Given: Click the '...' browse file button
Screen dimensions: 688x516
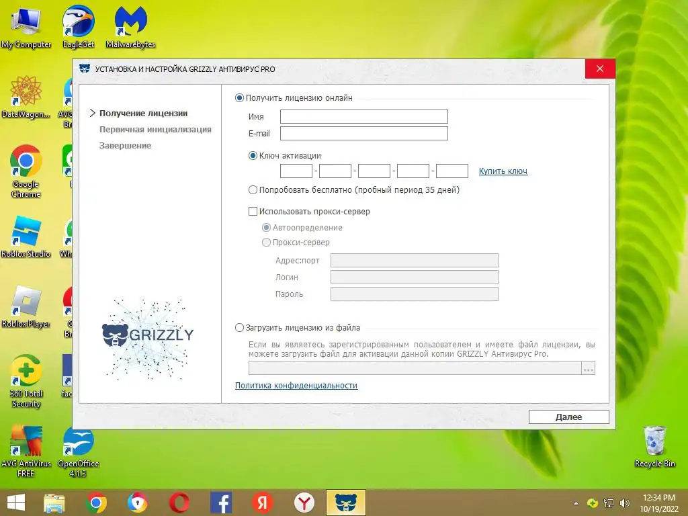Looking at the screenshot, I should tap(589, 368).
